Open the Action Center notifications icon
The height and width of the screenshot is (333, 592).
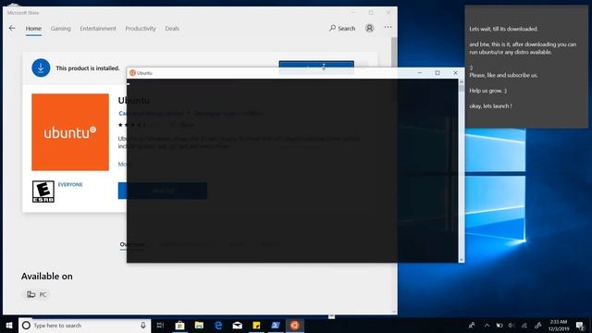point(581,325)
